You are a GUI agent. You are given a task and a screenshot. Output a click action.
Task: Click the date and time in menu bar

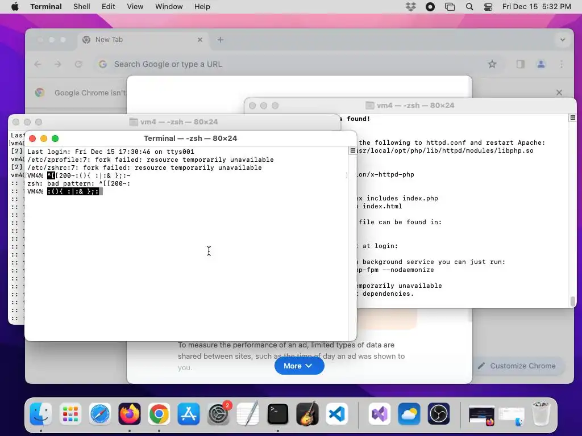tap(537, 7)
